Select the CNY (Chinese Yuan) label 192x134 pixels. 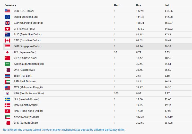click(25, 58)
